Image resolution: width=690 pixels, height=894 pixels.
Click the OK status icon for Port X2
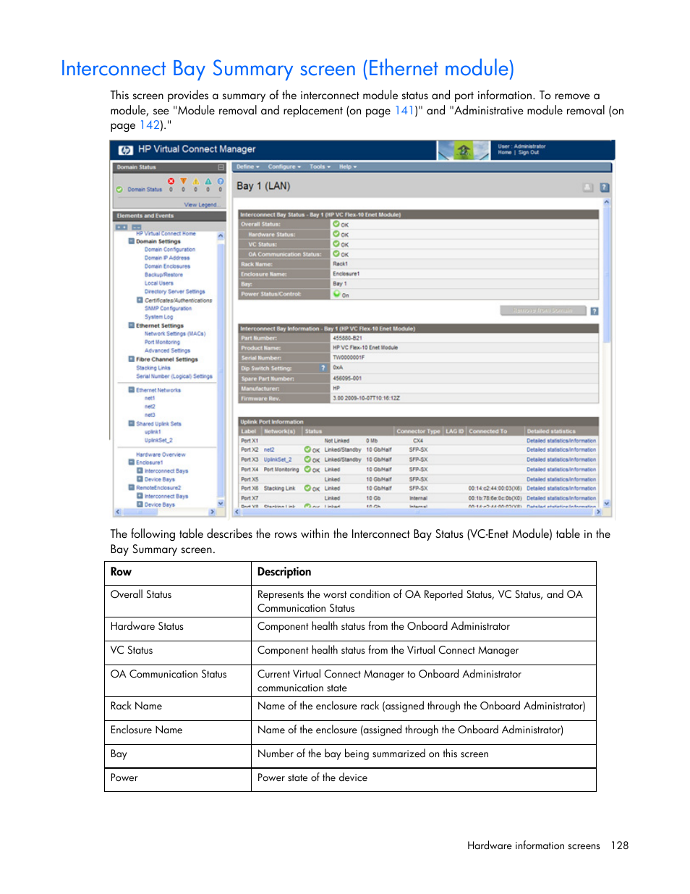pyautogui.click(x=307, y=450)
